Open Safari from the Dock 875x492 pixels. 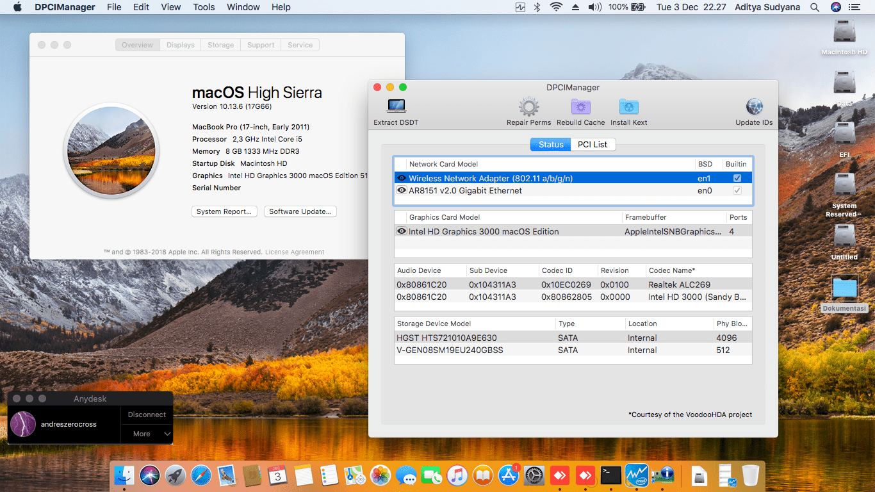point(201,475)
